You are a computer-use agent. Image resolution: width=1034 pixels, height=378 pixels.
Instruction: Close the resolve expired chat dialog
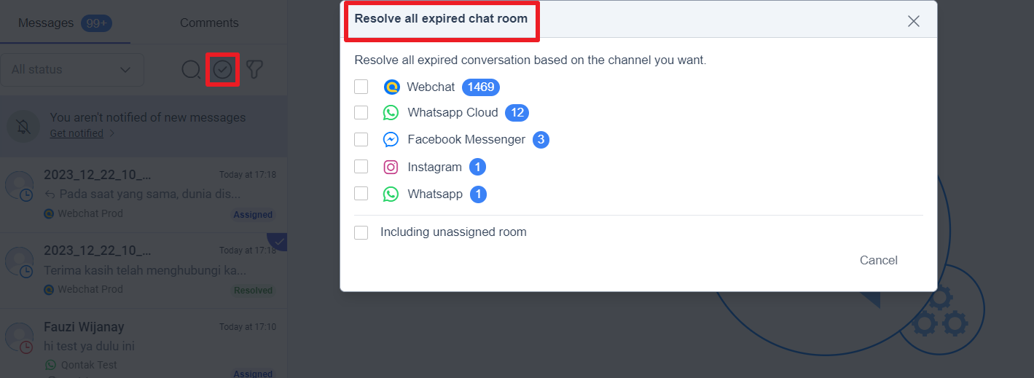[914, 21]
